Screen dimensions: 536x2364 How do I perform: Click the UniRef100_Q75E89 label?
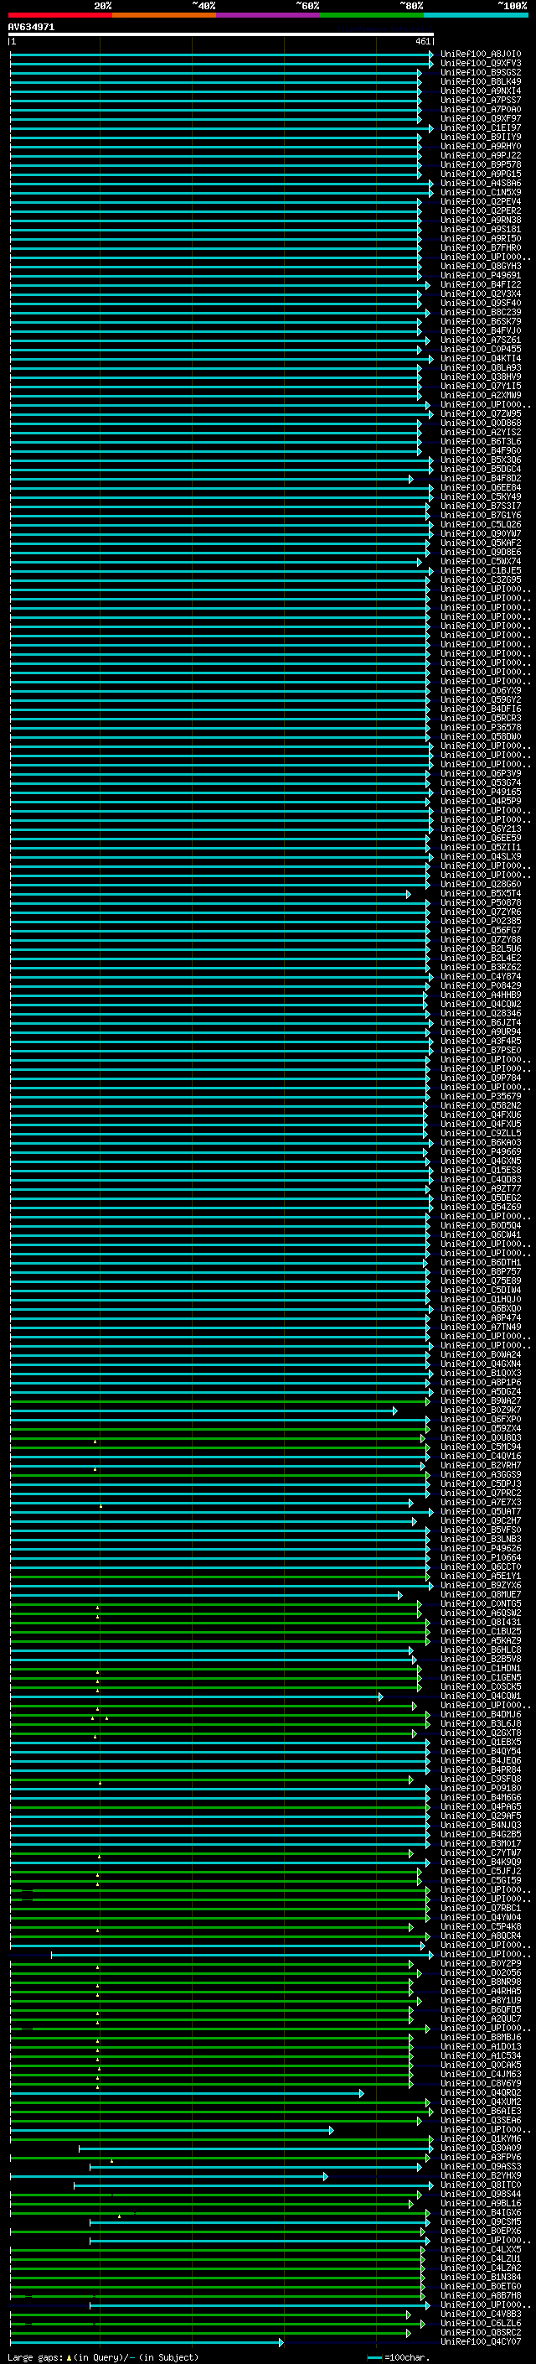tap(480, 1281)
